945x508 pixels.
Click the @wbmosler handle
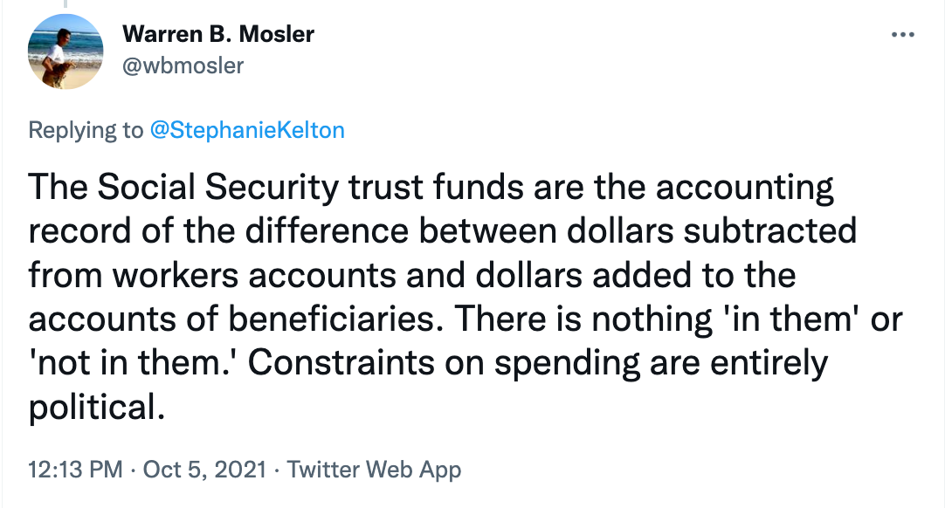183,65
